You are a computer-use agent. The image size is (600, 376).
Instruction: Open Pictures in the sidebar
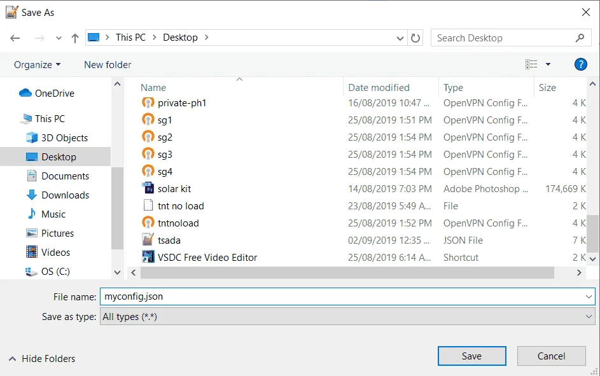pyautogui.click(x=50, y=233)
